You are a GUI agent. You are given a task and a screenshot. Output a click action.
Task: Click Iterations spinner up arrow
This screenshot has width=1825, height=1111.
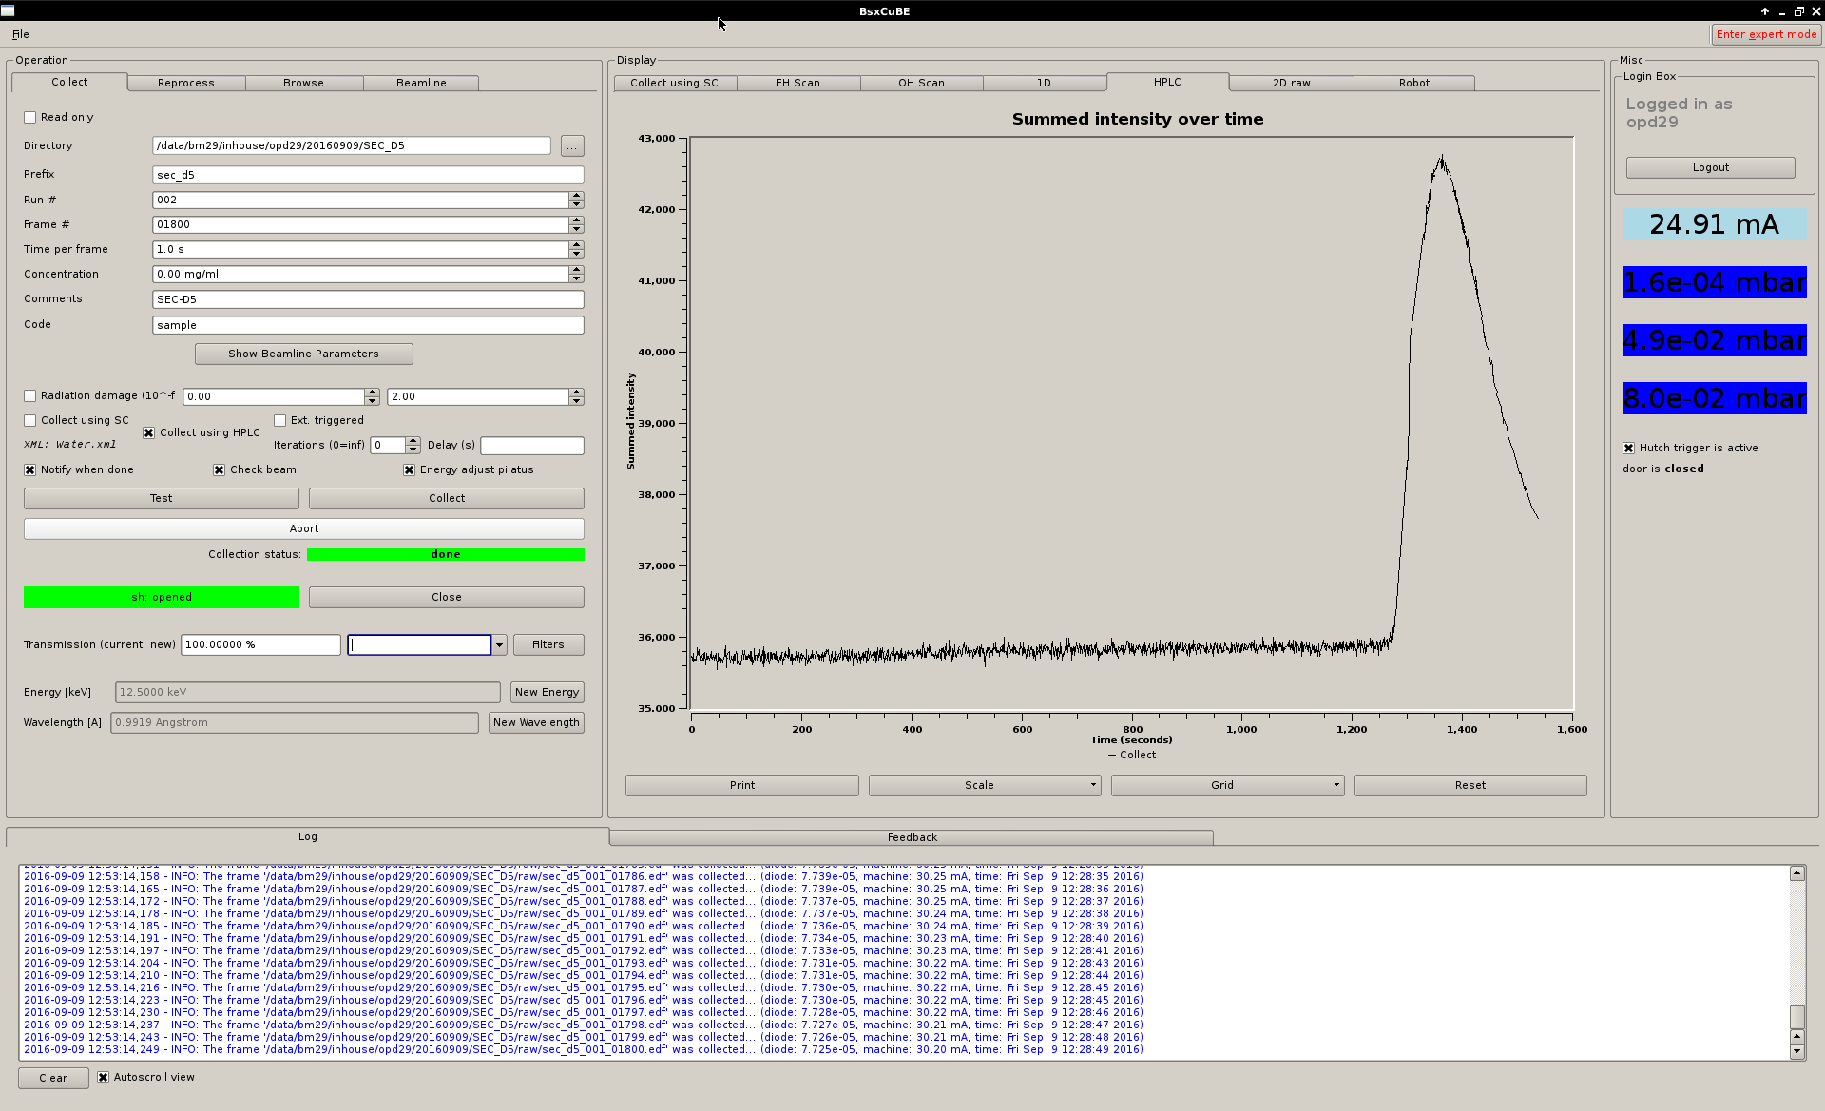[413, 441]
